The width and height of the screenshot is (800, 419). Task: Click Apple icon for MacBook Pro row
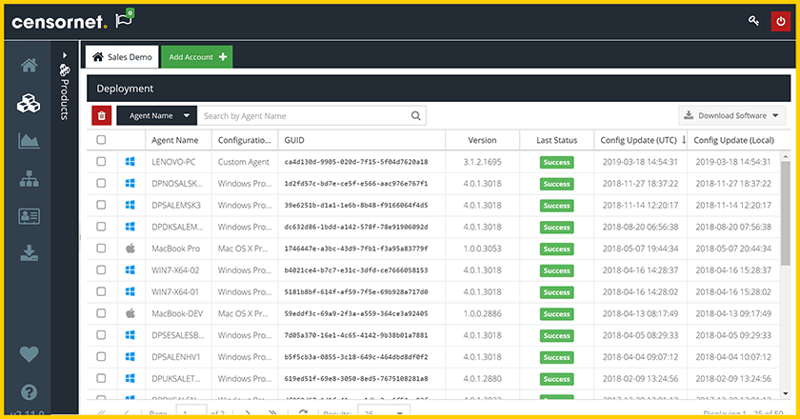pyautogui.click(x=130, y=249)
